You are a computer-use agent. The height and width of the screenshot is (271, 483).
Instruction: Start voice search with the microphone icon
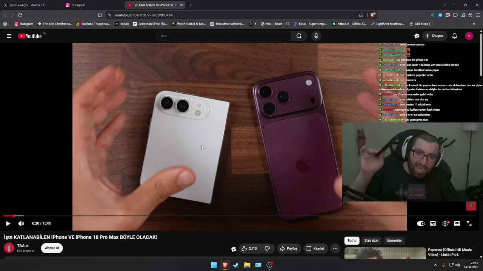(316, 36)
